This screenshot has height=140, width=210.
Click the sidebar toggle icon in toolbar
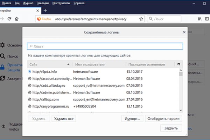(x=207, y=19)
